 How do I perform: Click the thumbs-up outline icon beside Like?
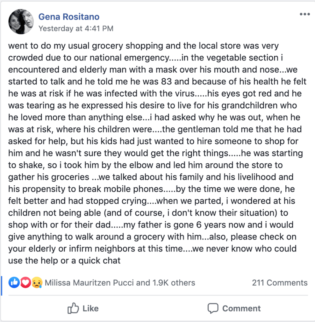(73, 308)
